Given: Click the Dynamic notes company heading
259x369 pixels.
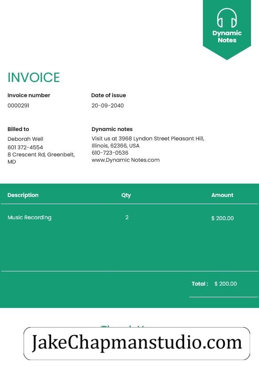Looking at the screenshot, I should point(112,129).
